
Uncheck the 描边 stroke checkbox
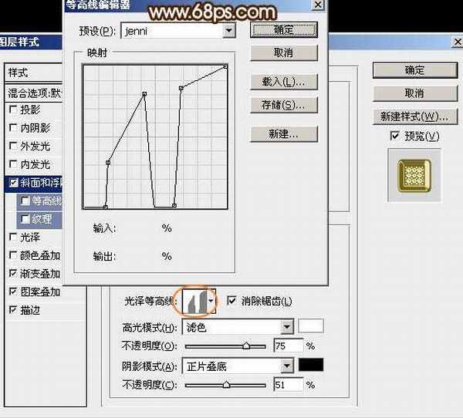pos(13,310)
